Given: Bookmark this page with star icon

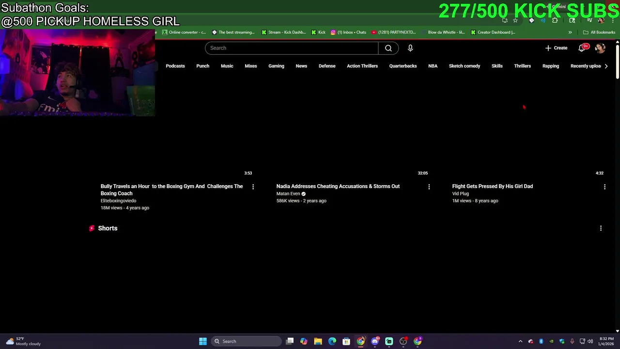Looking at the screenshot, I should 515,20.
